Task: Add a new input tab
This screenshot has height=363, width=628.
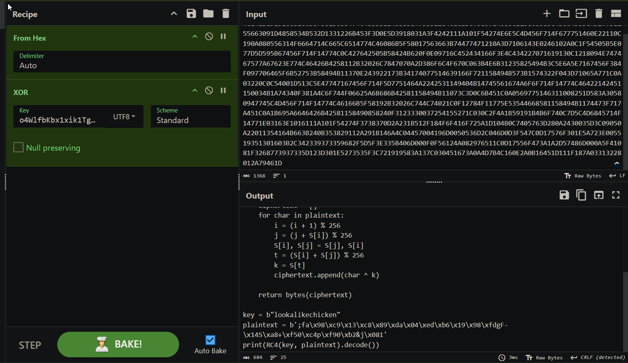Action: point(547,14)
